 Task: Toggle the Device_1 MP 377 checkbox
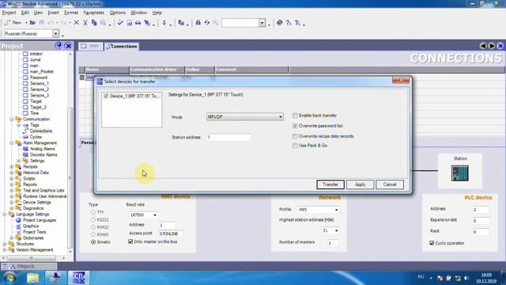point(106,96)
